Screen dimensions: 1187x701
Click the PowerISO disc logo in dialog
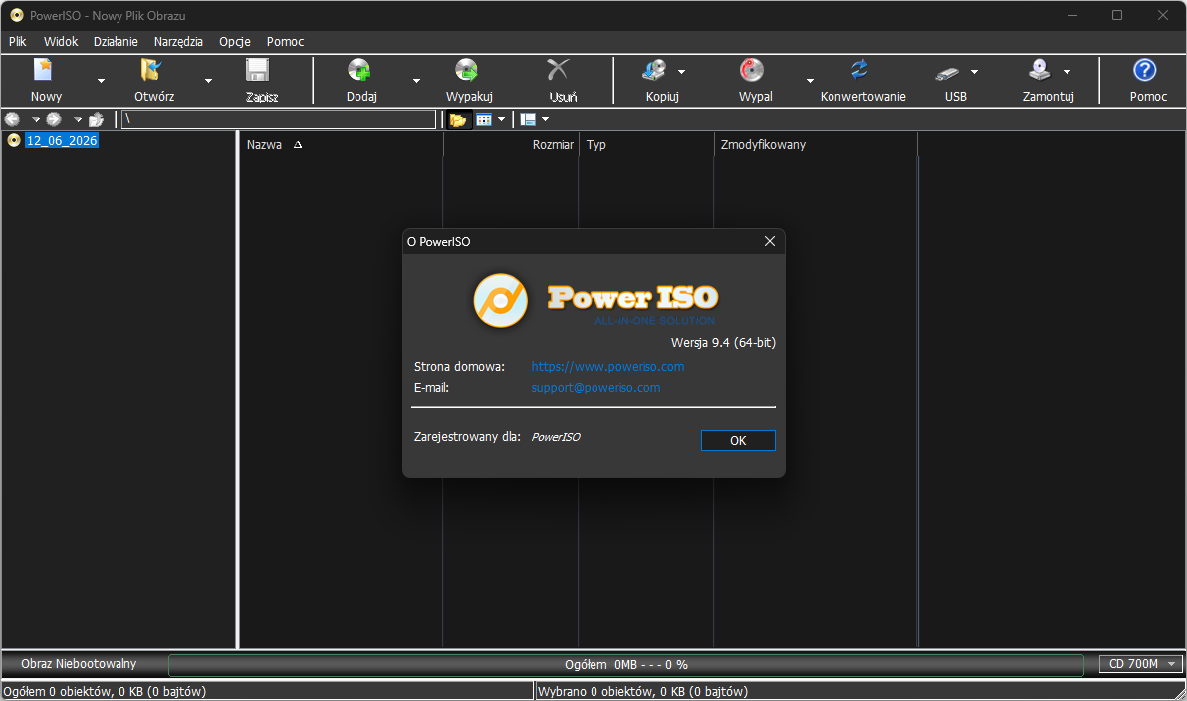[x=500, y=301]
